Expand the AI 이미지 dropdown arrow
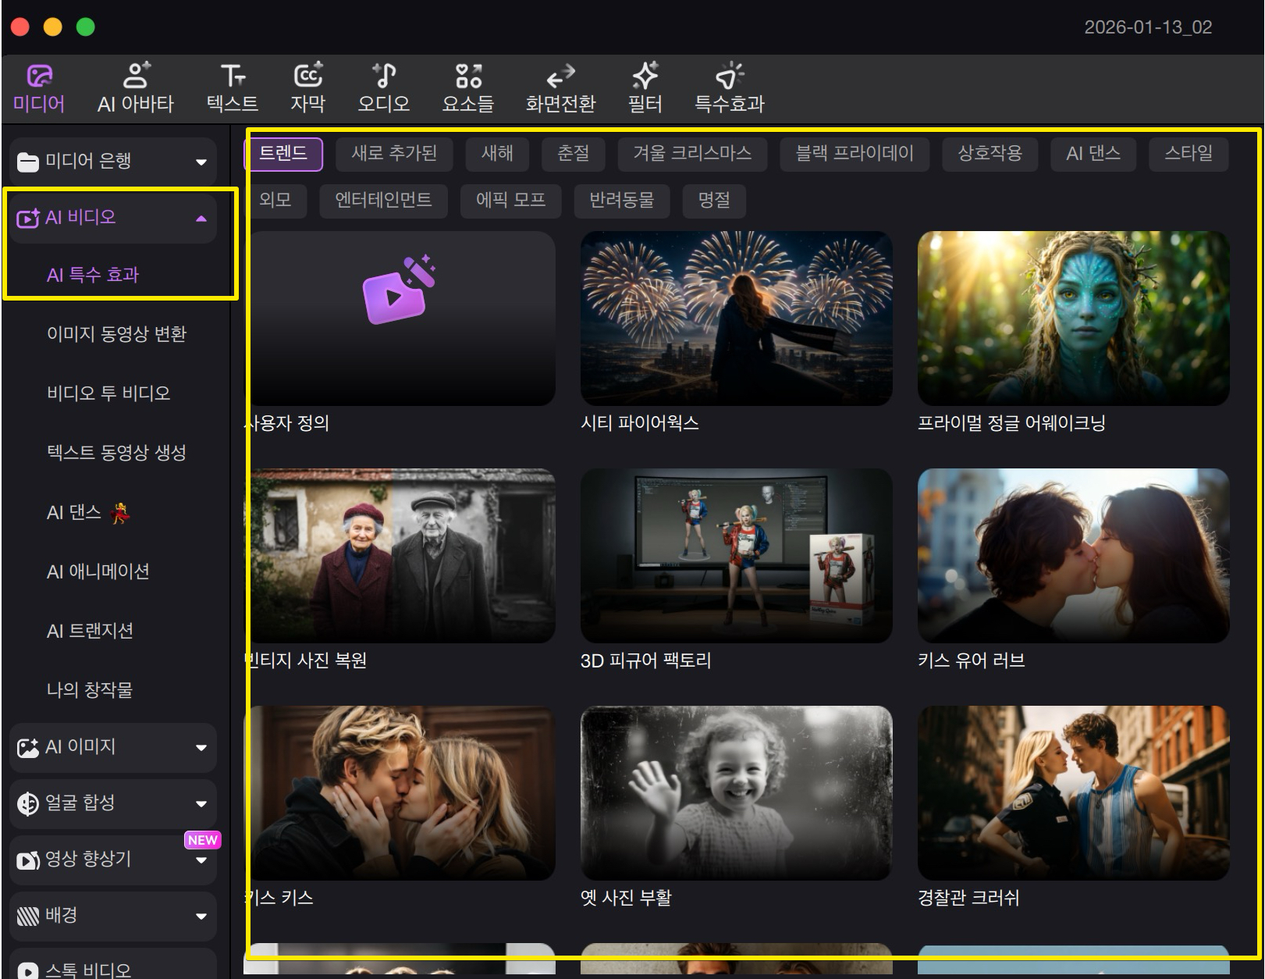Image resolution: width=1265 pixels, height=979 pixels. (x=201, y=748)
